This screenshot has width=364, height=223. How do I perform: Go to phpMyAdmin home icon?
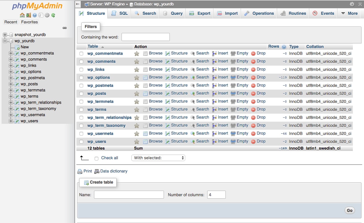pyautogui.click(x=22, y=15)
